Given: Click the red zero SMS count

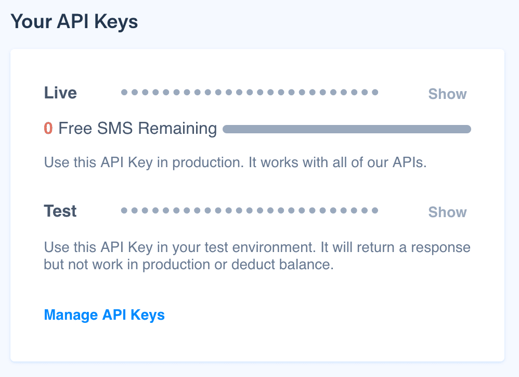Looking at the screenshot, I should [48, 128].
